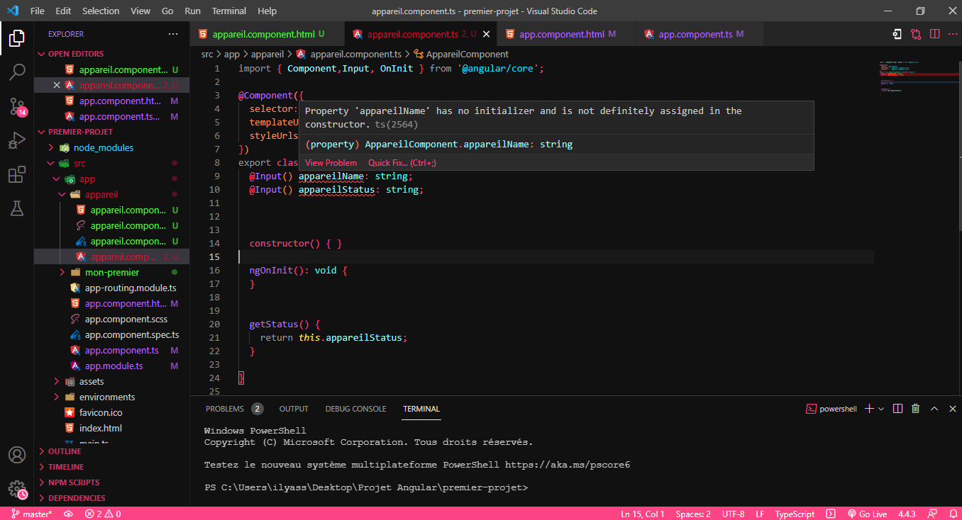The height and width of the screenshot is (520, 962).
Task: Click the AppareilComponent breadcrumb
Action: 461,54
